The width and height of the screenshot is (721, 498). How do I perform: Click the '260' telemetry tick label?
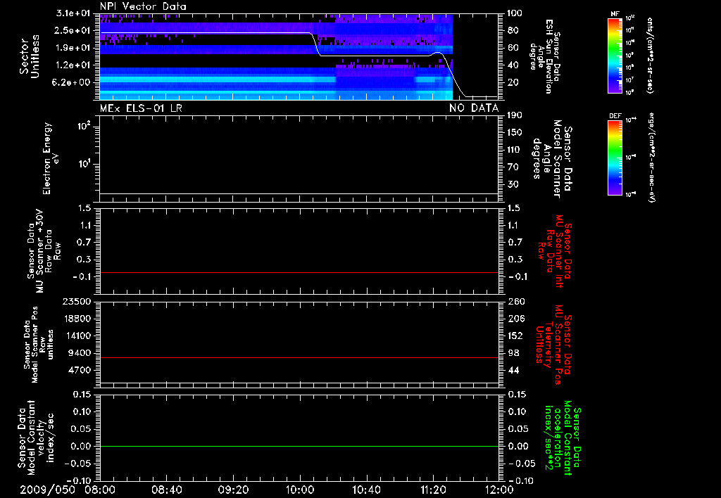tap(516, 301)
